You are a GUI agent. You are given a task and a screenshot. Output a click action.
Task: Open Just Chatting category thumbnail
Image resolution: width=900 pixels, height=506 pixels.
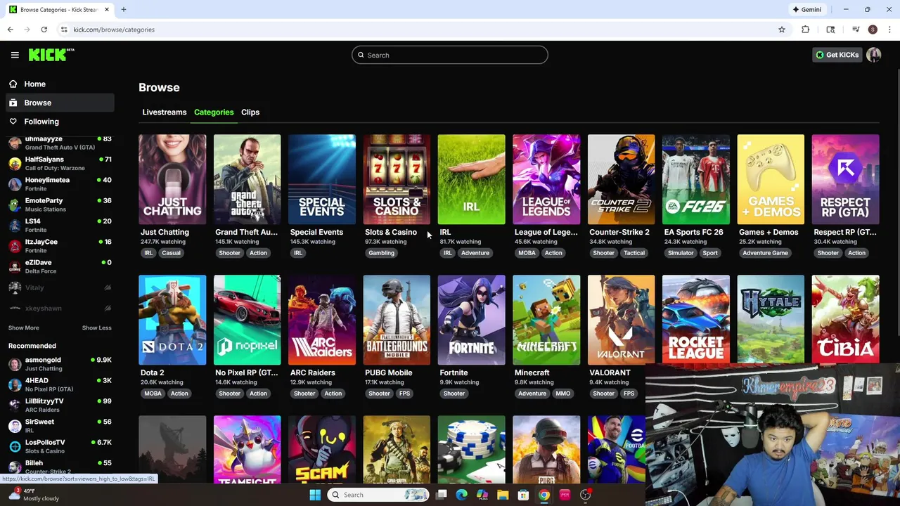pos(172,179)
